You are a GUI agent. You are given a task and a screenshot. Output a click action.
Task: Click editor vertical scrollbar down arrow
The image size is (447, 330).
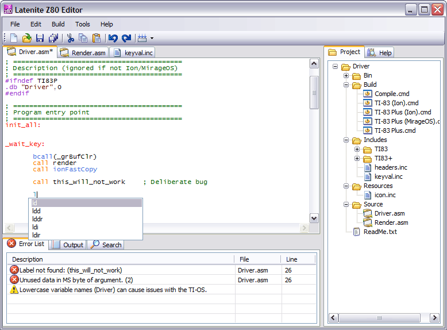(314, 218)
